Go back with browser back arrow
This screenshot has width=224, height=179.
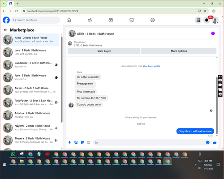(x=4, y=11)
